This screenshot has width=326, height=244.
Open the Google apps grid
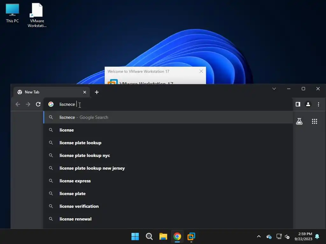point(314,121)
